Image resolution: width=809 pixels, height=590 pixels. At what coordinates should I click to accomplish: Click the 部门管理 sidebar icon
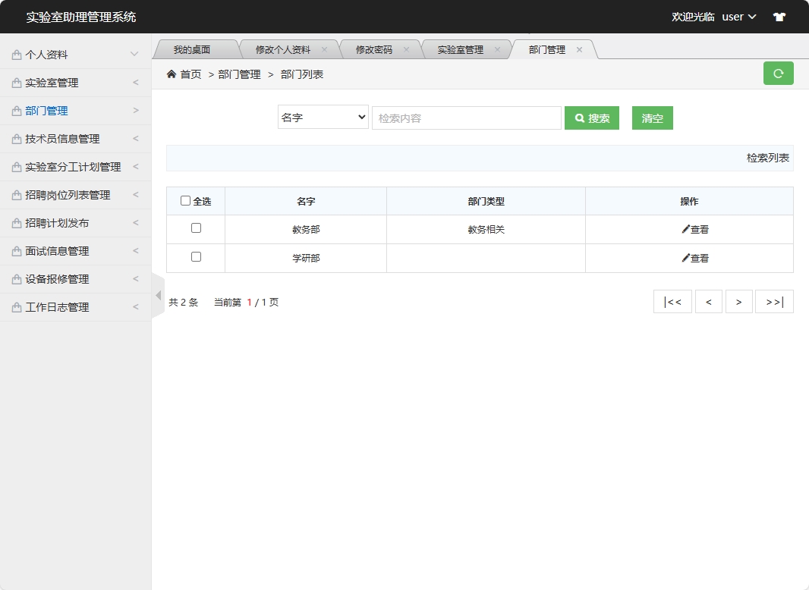16,110
